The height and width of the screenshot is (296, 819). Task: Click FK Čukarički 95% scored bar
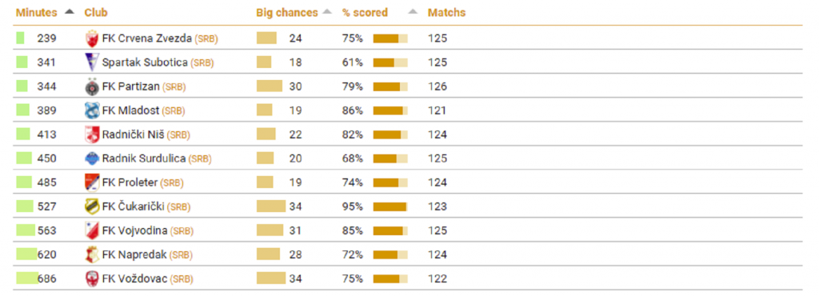pos(390,206)
